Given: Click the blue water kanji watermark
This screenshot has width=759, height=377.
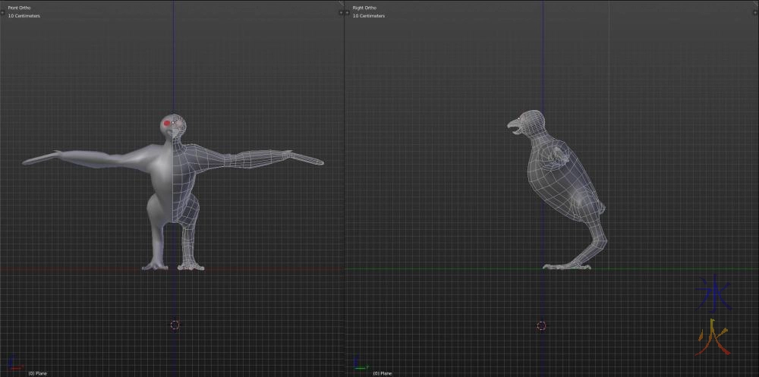Looking at the screenshot, I should click(713, 294).
